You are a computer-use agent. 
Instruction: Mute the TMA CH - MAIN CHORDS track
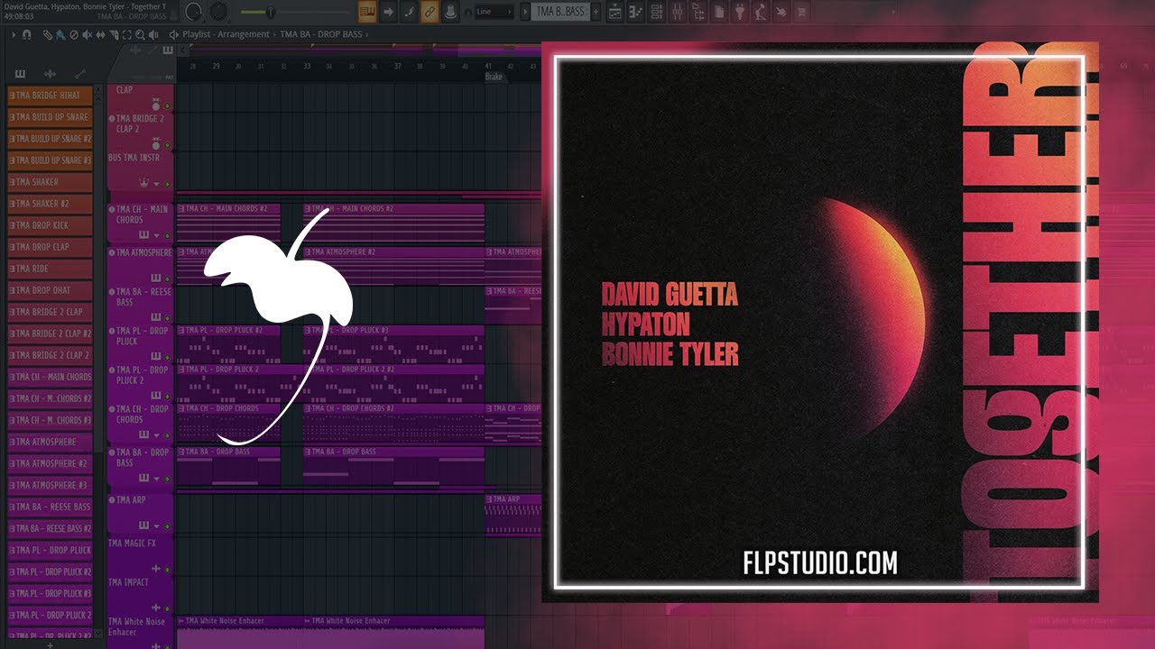[167, 235]
